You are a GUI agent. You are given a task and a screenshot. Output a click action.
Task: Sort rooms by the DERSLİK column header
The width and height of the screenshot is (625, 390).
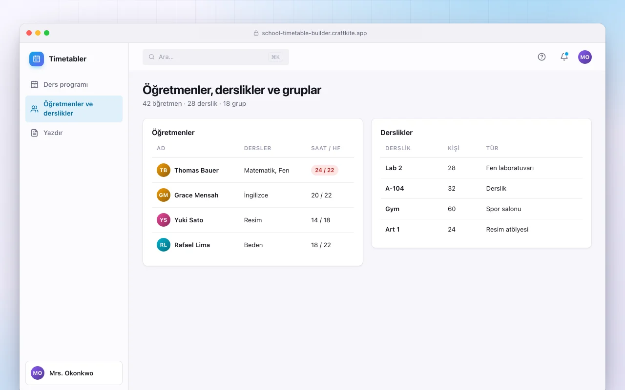coord(398,148)
